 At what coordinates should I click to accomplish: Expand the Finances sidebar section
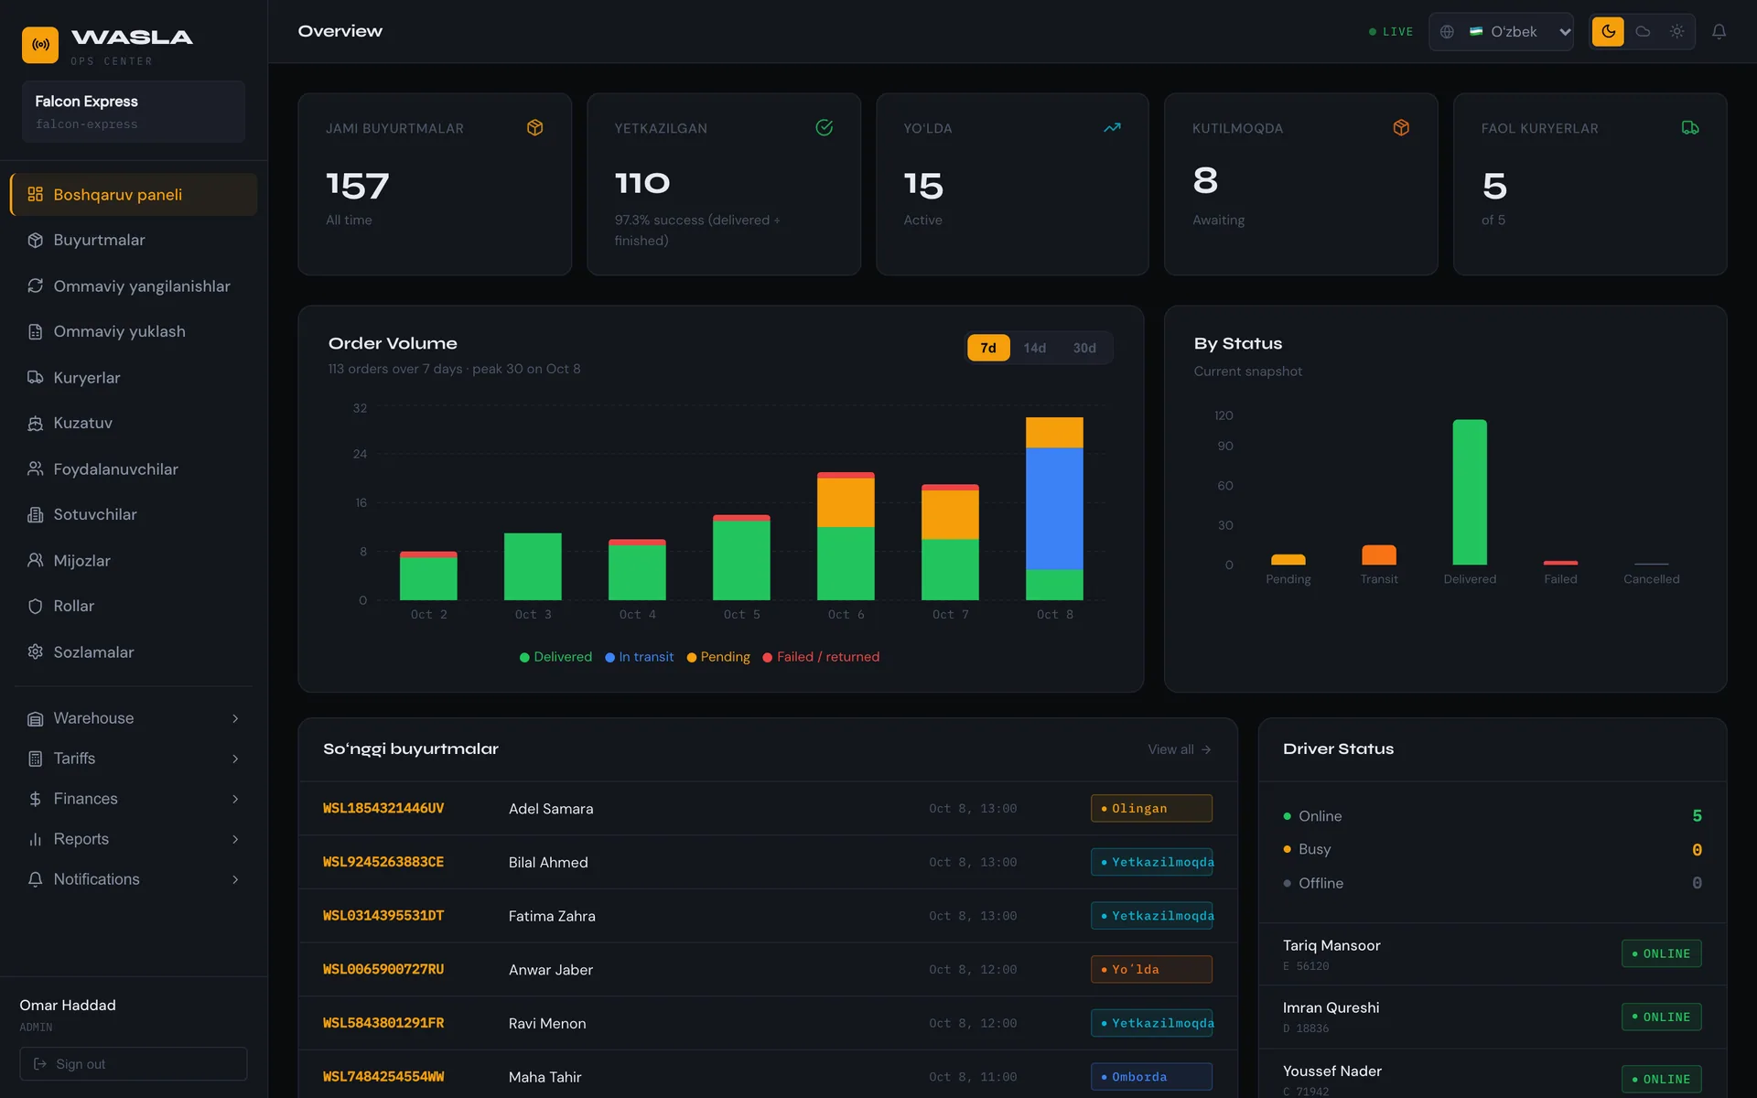[134, 799]
